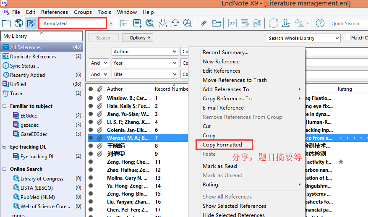Click in the Quick Search field

(349, 24)
